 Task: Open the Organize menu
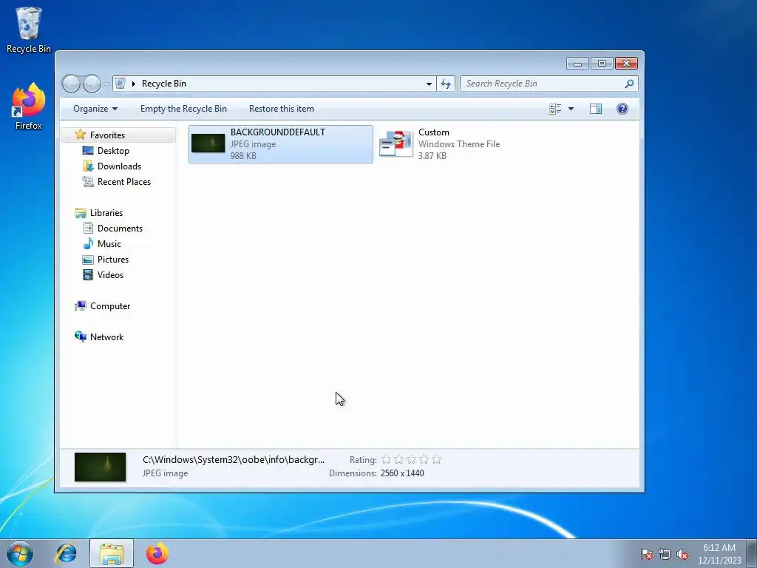(x=95, y=109)
